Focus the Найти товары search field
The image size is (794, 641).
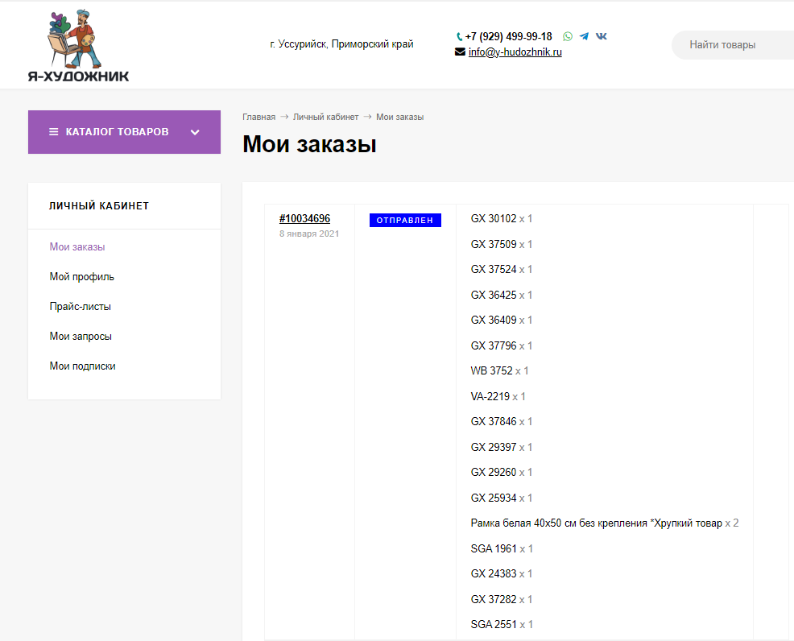click(732, 45)
